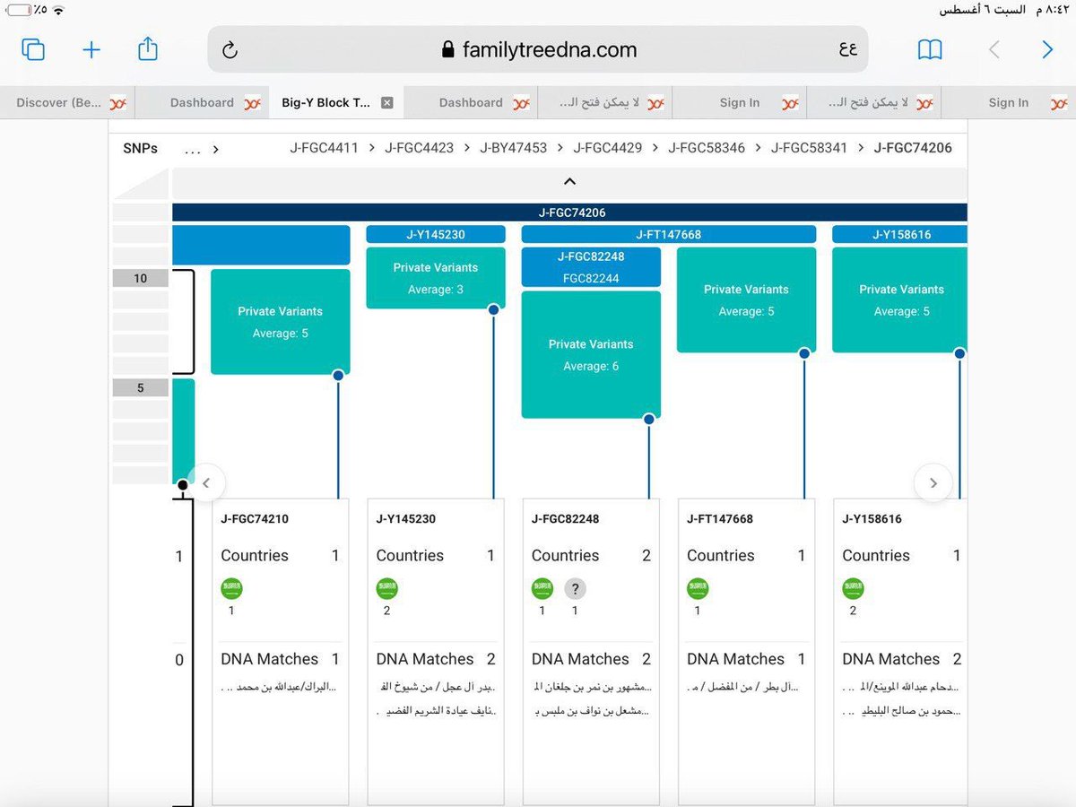This screenshot has height=807, width=1076.
Task: Click the J-FGC74210 card title
Action: pos(255,519)
